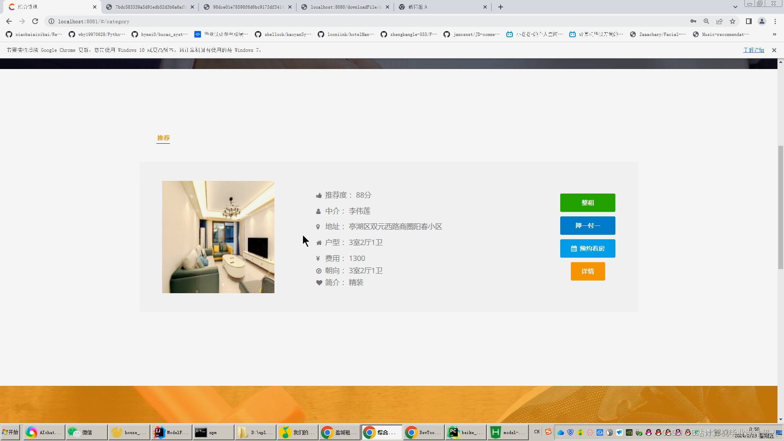Image resolution: width=784 pixels, height=441 pixels.
Task: Click the bookmark star icon
Action: tap(733, 21)
